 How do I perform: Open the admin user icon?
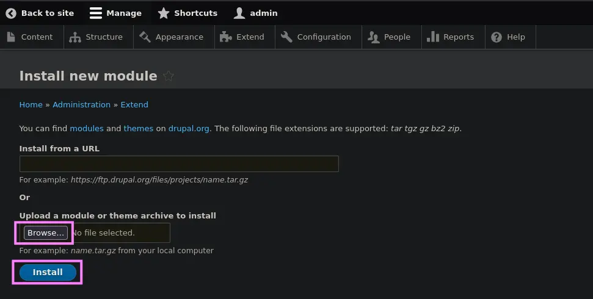click(x=239, y=13)
